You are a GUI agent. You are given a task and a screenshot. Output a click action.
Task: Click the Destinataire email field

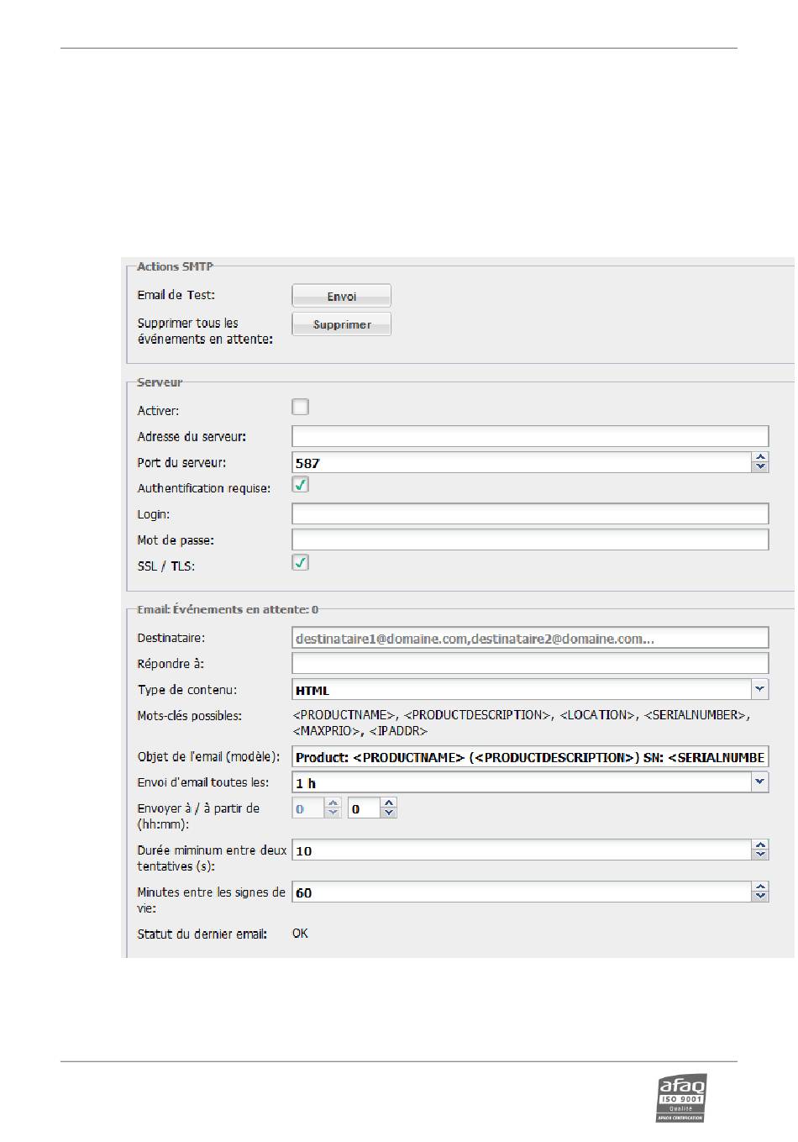click(530, 638)
